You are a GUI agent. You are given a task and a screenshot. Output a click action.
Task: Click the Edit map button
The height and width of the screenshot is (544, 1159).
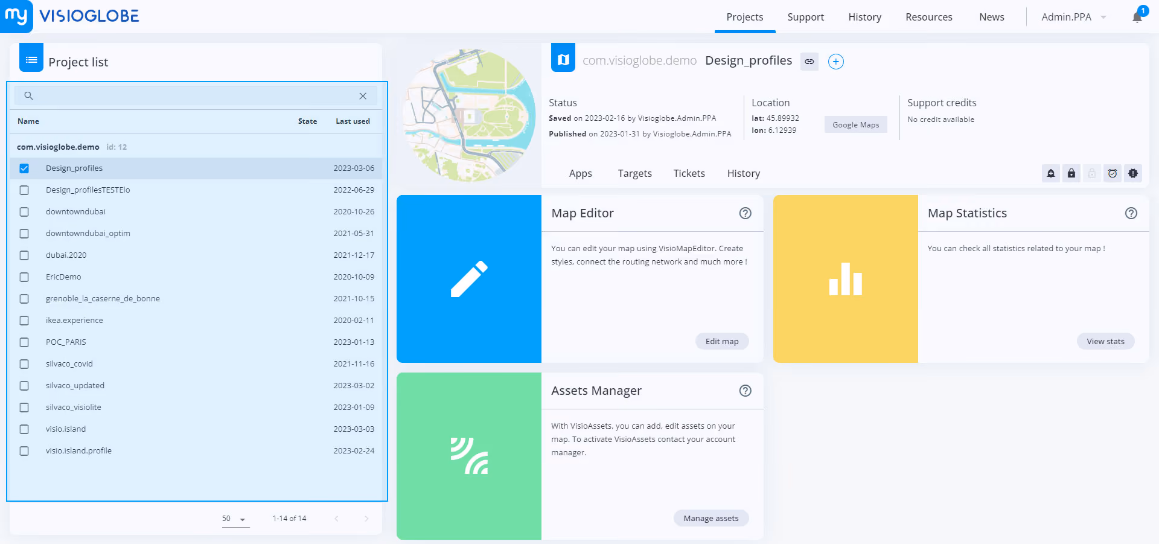[722, 341]
